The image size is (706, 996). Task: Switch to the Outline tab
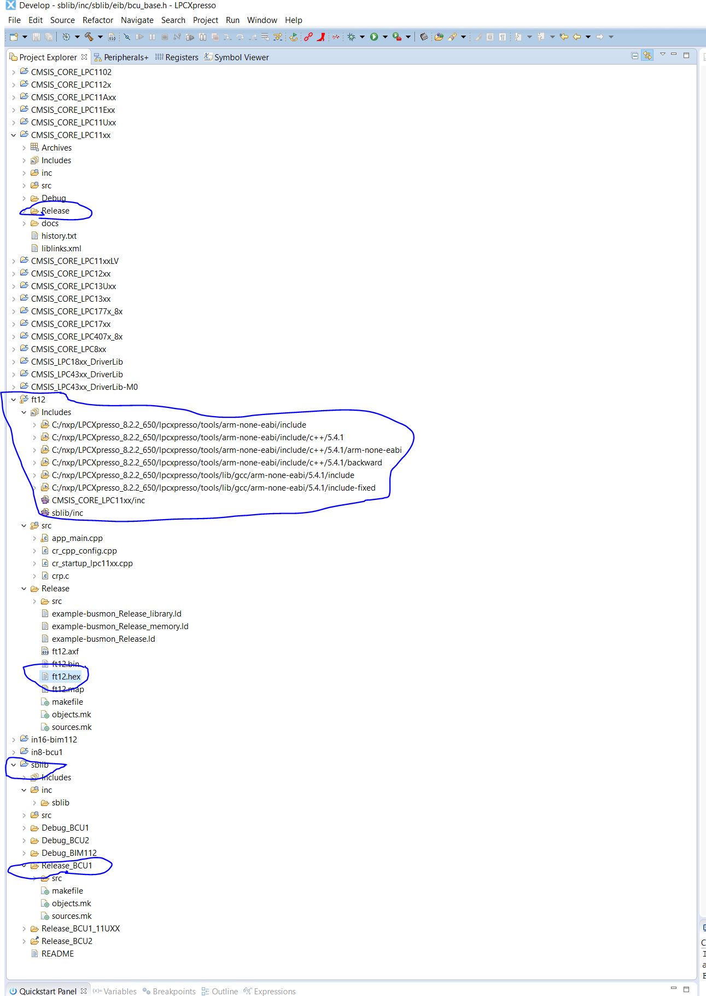220,991
